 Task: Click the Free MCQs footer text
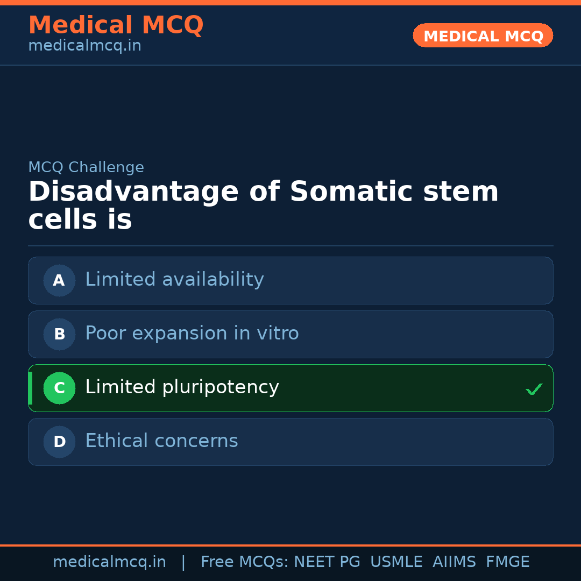coord(244,562)
